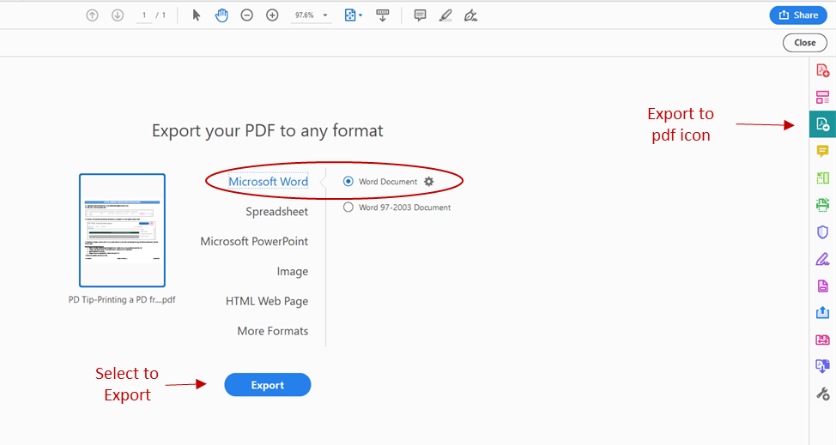The height and width of the screenshot is (445, 836).
Task: Choose the Word 97-2003 Document radio button
Action: 348,207
